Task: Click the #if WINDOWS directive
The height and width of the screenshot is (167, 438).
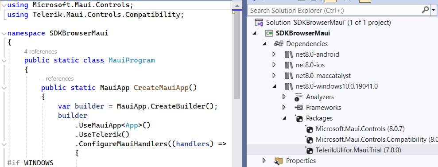Action: coord(30,163)
